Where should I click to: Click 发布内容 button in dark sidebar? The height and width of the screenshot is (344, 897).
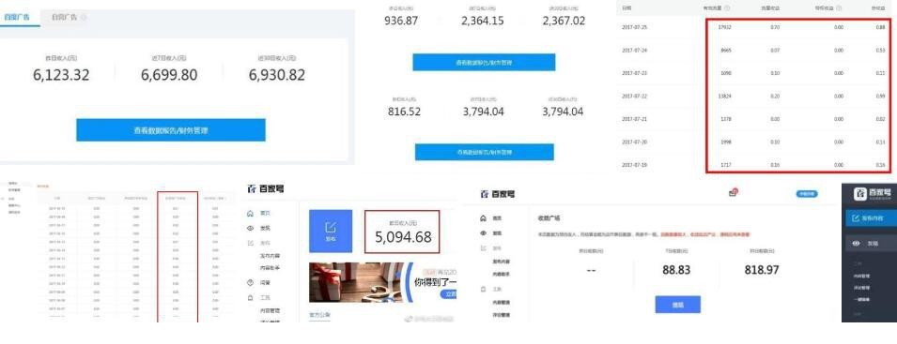pyautogui.click(x=871, y=217)
